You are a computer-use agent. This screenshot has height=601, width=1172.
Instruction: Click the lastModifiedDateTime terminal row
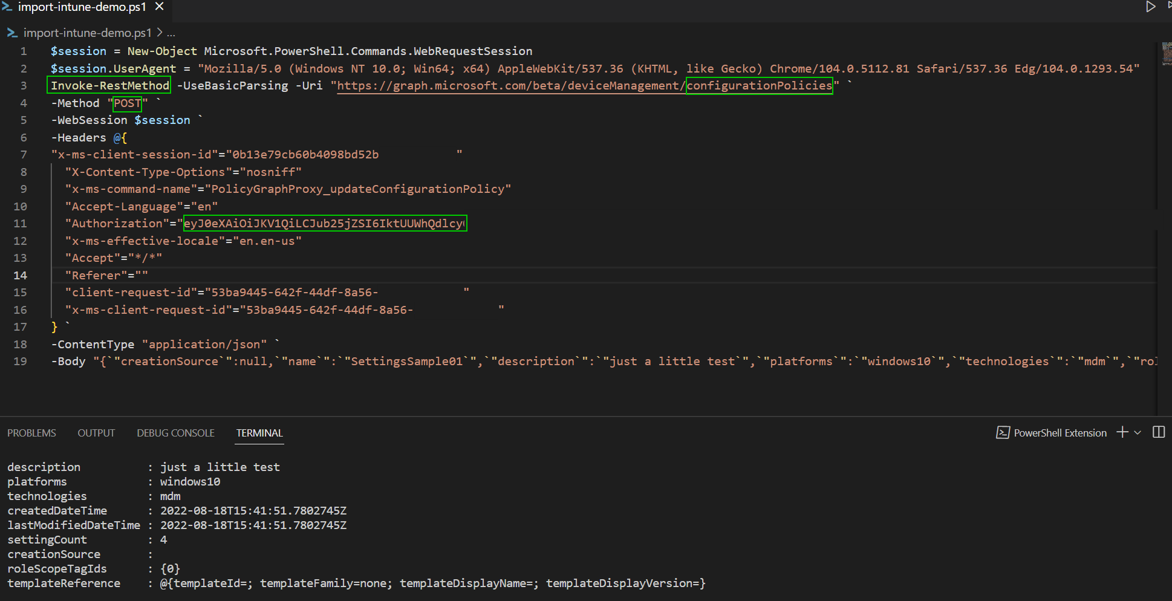[x=177, y=525]
